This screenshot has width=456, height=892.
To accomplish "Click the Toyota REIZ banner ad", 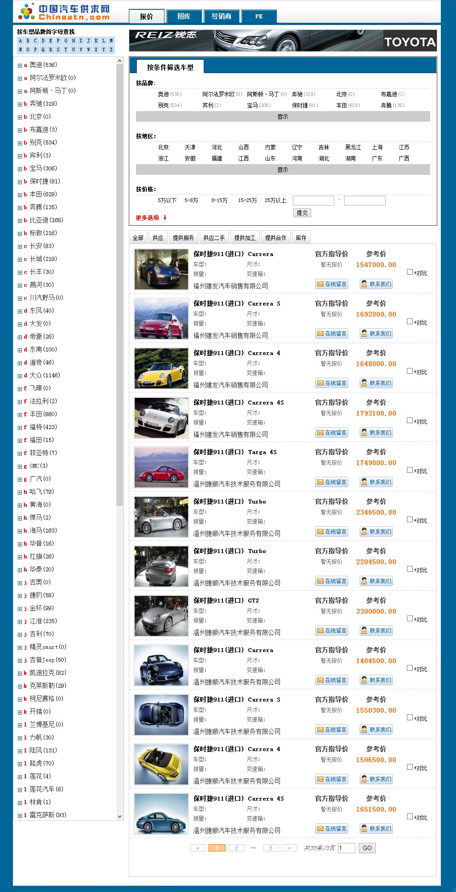I will click(283, 41).
